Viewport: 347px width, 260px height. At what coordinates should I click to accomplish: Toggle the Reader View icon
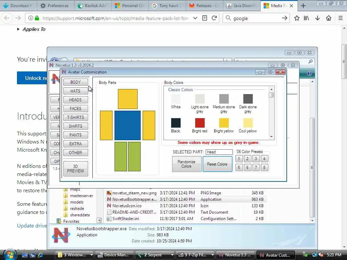[205, 18]
